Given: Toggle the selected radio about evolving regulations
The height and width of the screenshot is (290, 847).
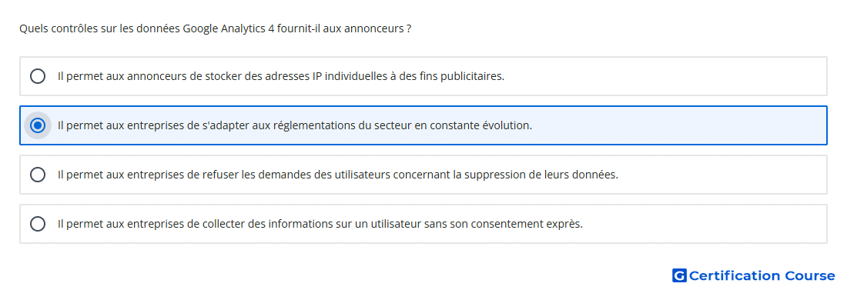Looking at the screenshot, I should (x=38, y=125).
